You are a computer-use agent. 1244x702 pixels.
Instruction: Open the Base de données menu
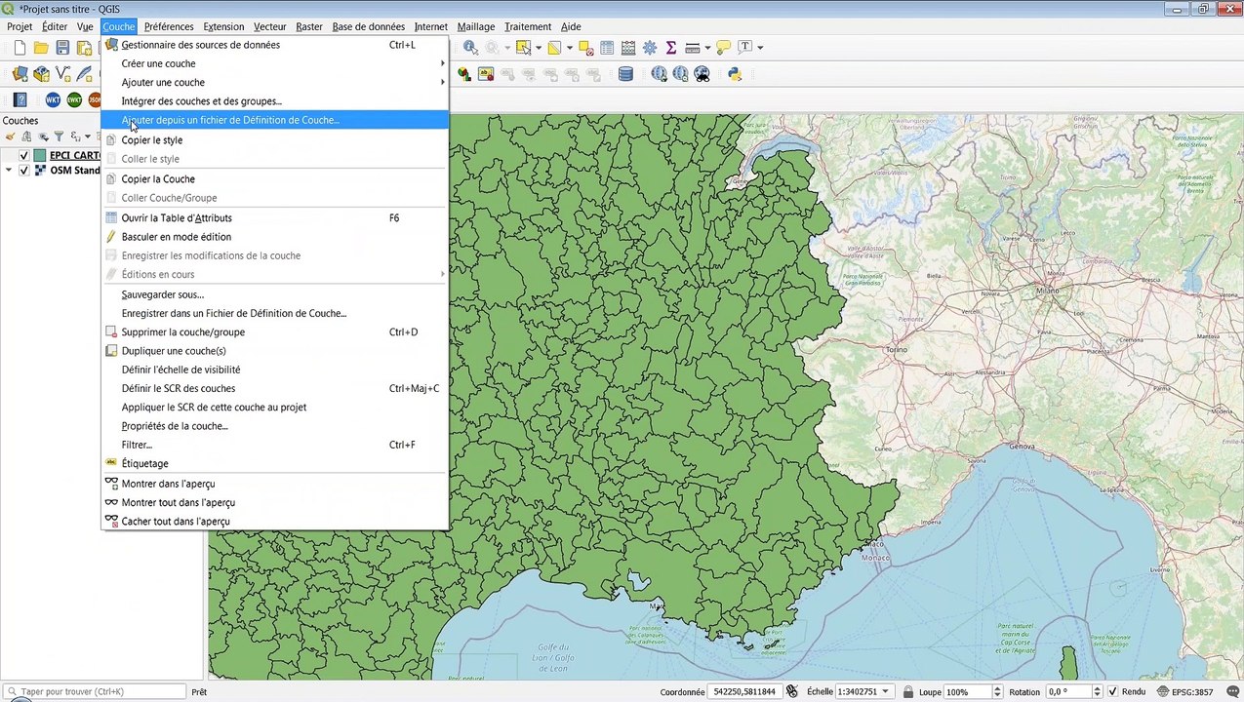tap(368, 26)
